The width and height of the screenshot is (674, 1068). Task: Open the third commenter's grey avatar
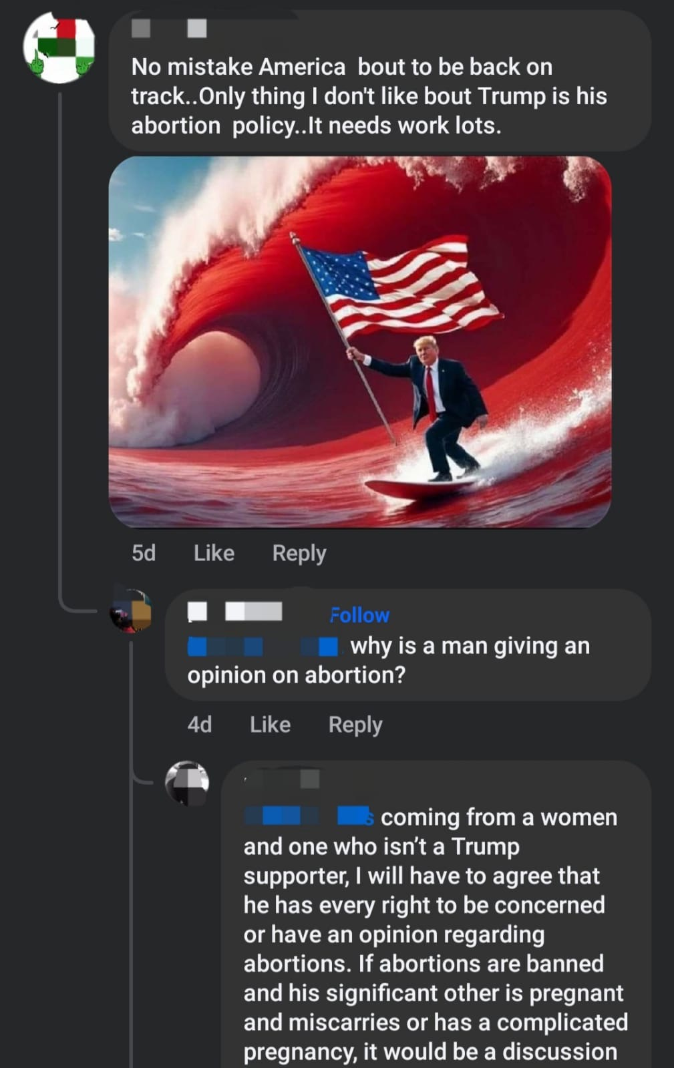pyautogui.click(x=187, y=782)
